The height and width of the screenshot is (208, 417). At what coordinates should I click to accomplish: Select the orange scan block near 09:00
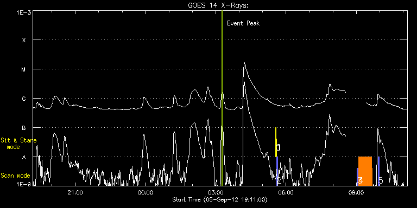click(365, 171)
